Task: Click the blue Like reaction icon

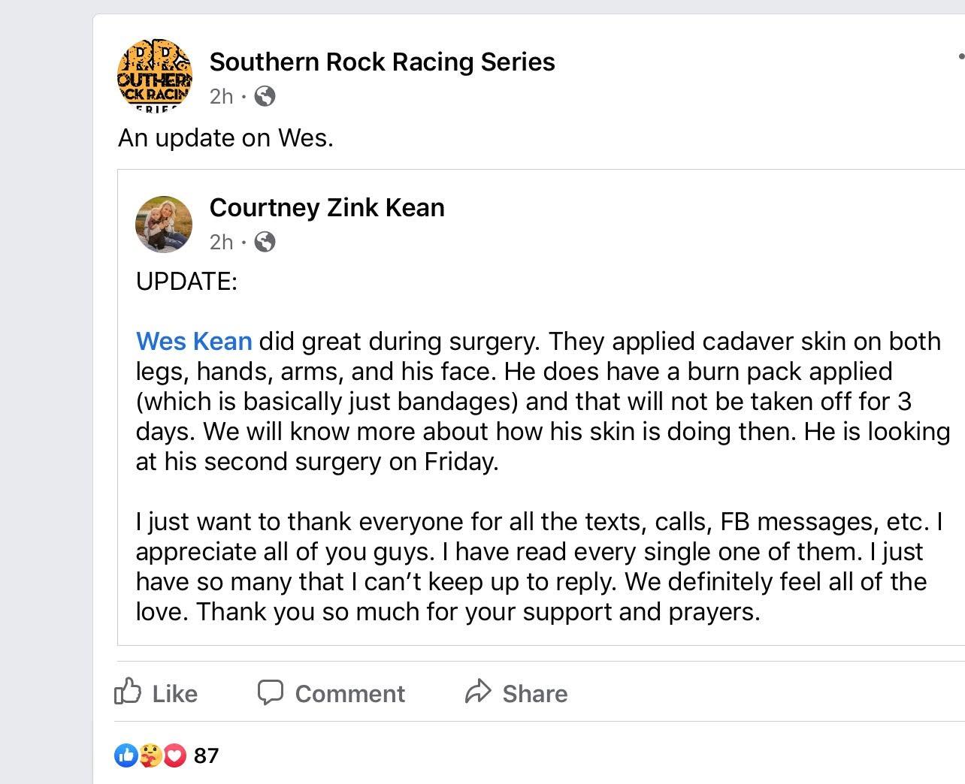Action: coord(126,755)
